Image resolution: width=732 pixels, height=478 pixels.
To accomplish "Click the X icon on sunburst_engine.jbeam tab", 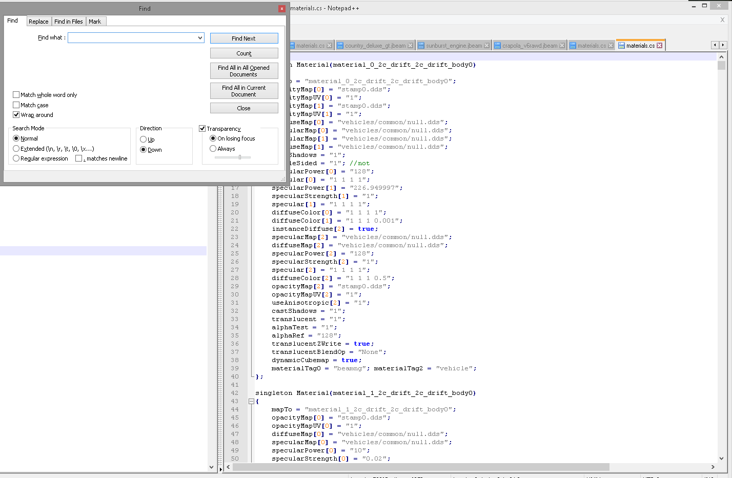I will pyautogui.click(x=486, y=46).
